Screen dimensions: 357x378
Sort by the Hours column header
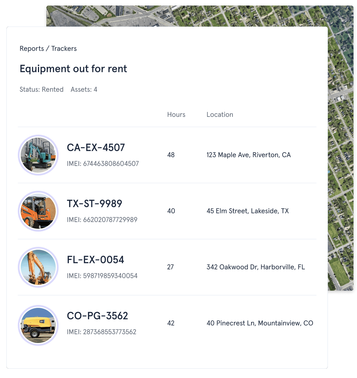pos(176,115)
